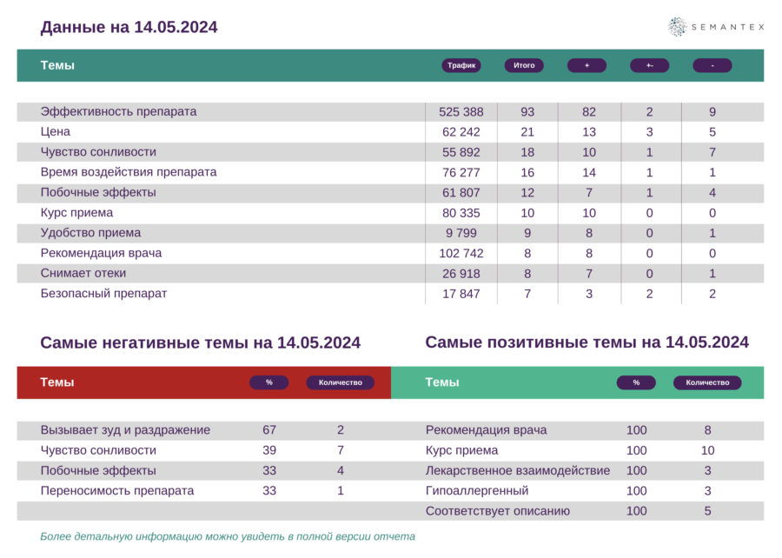The width and height of the screenshot is (782, 558).
Task: Click 'Темы' label in the teal header
Action: [57, 65]
